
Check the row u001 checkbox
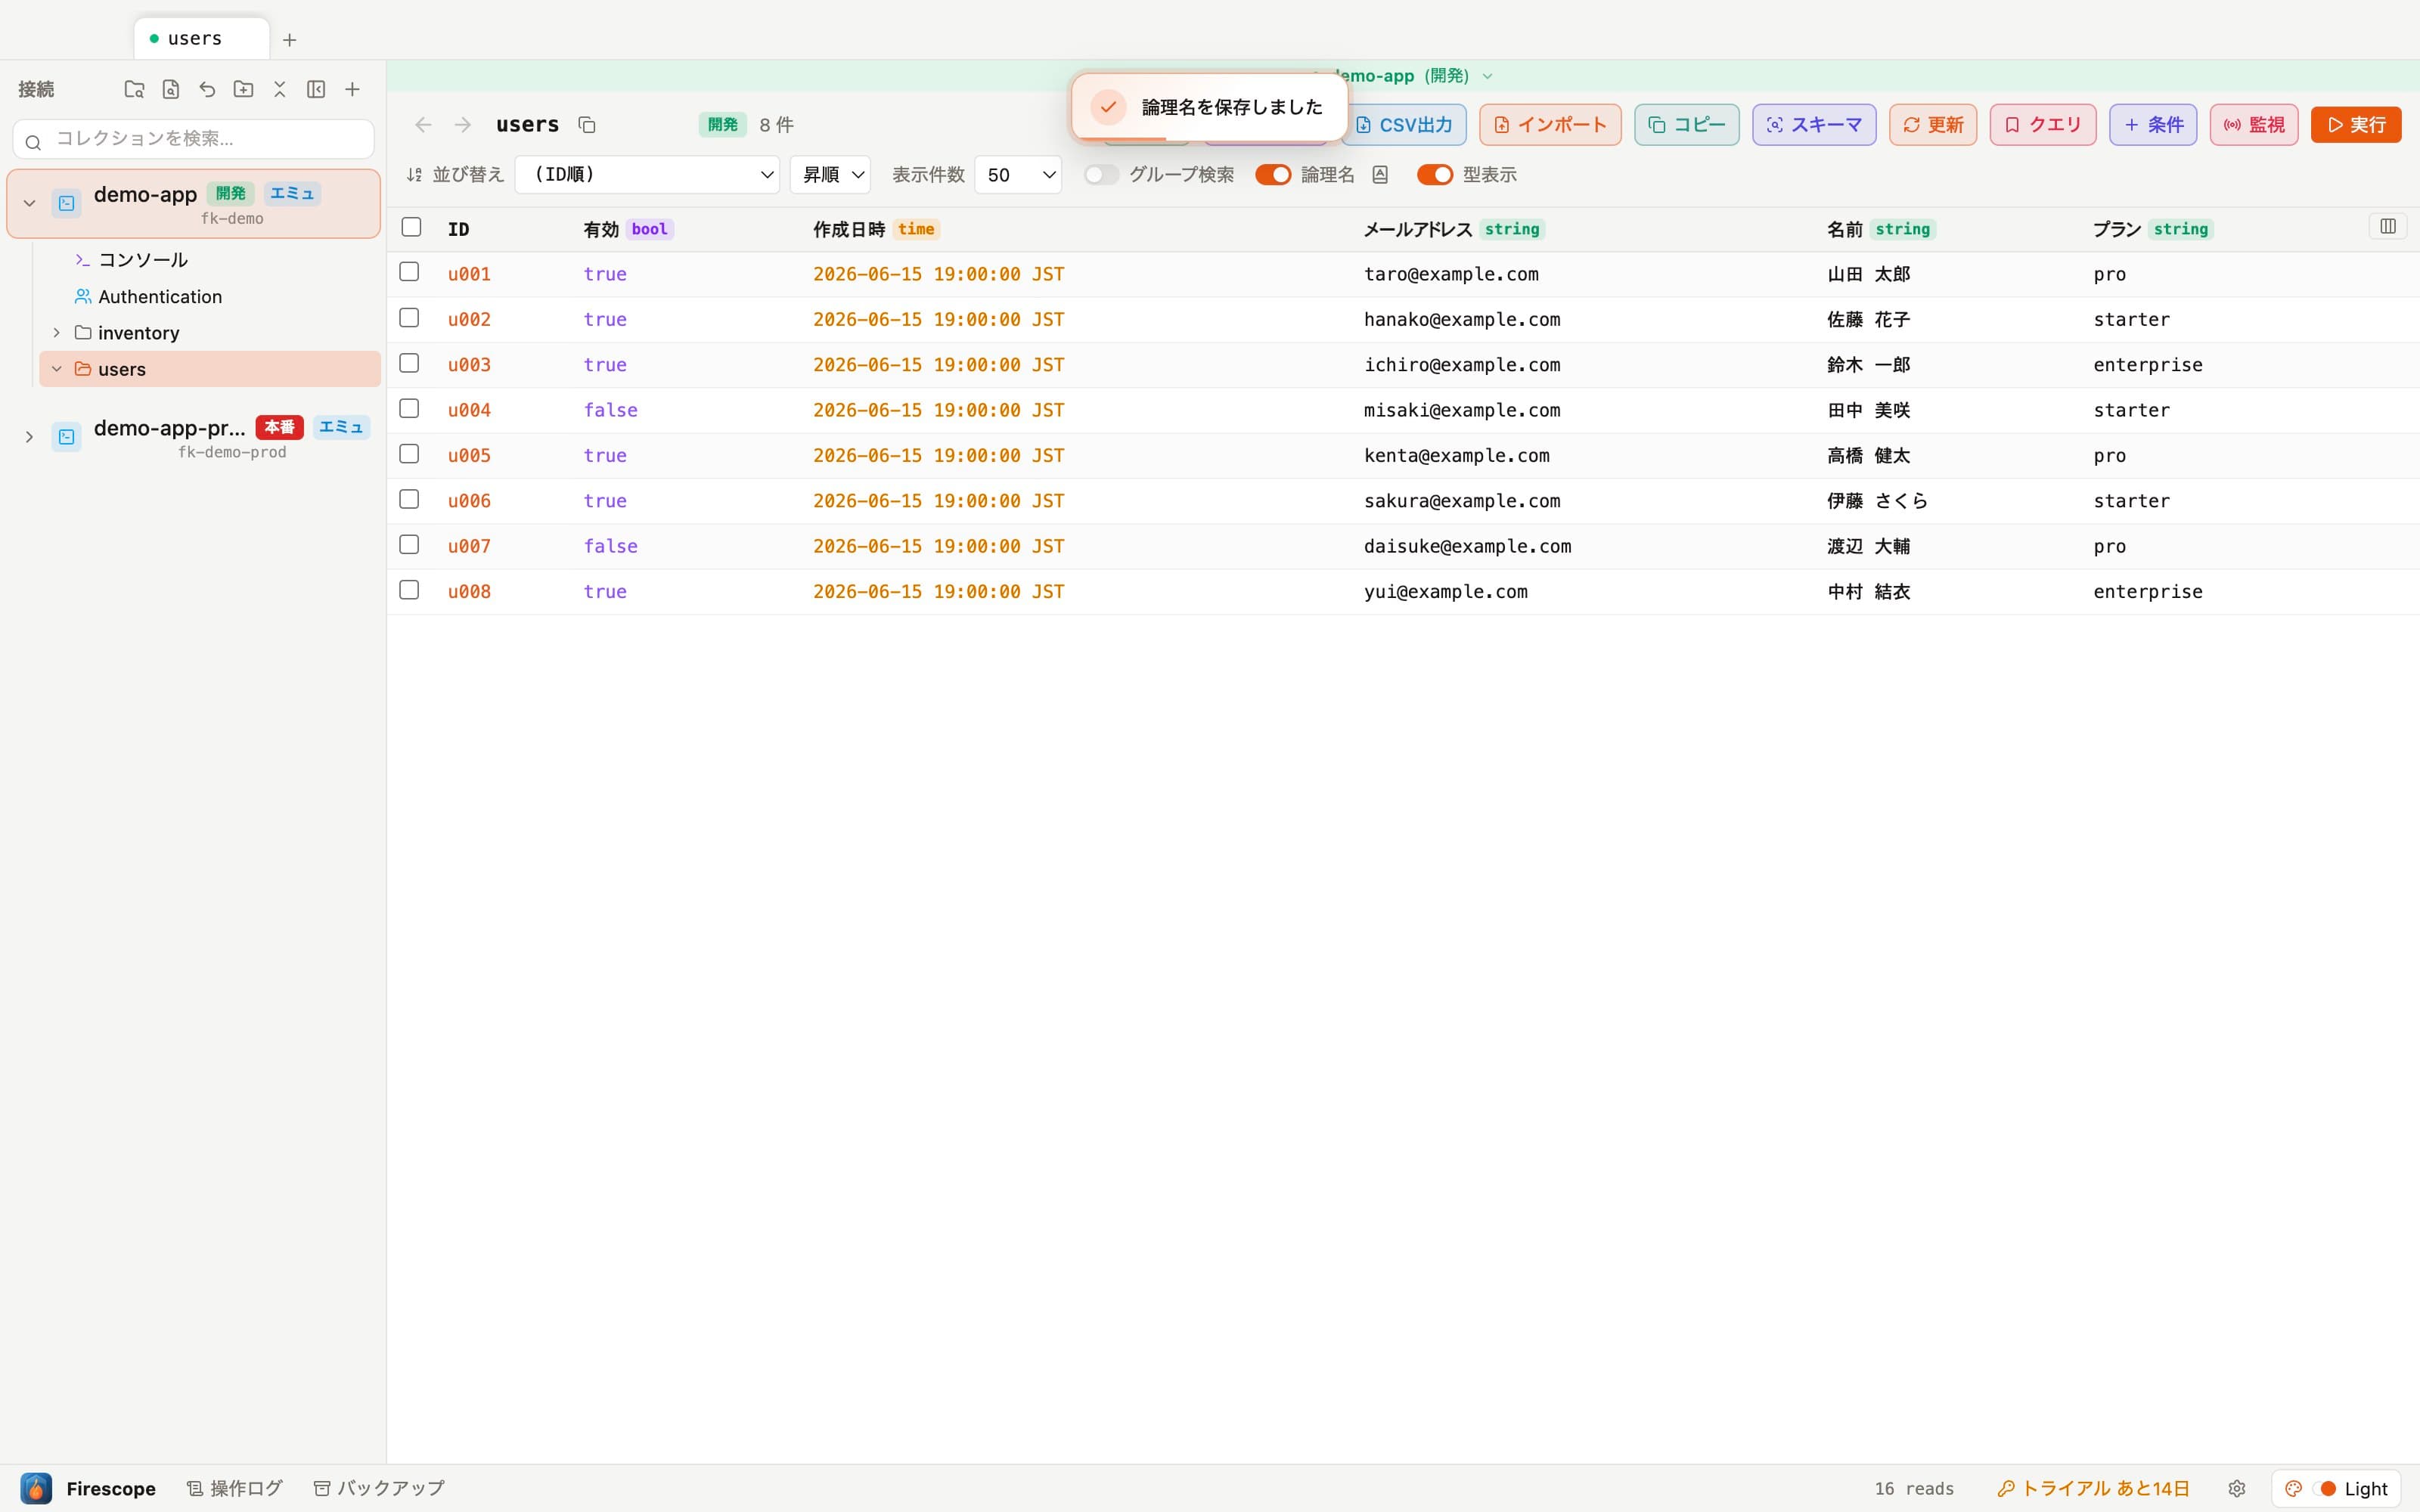[x=409, y=272]
